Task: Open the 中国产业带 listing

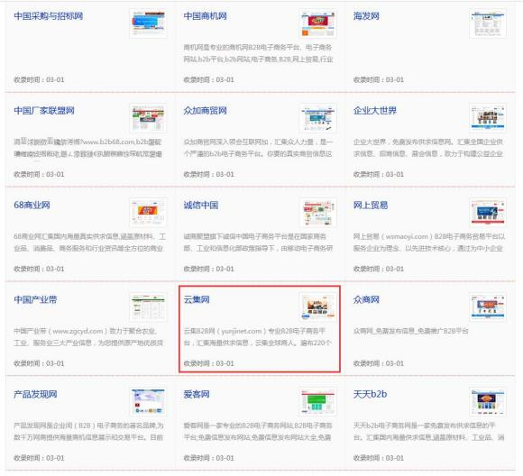Action: tap(35, 299)
